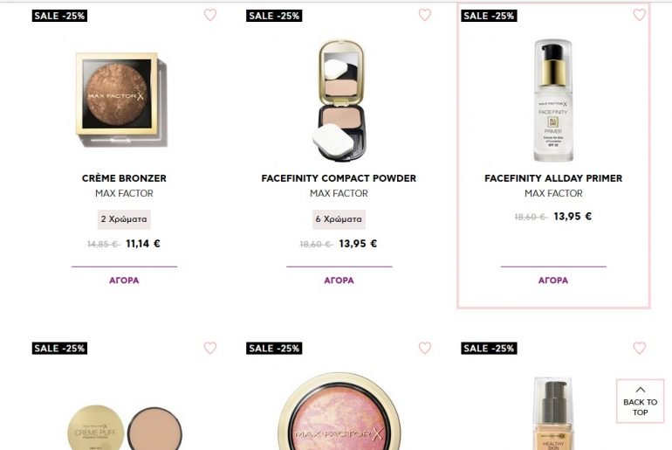Follow the CRÈME BRONZER title link
The image size is (672, 450).
(x=124, y=178)
